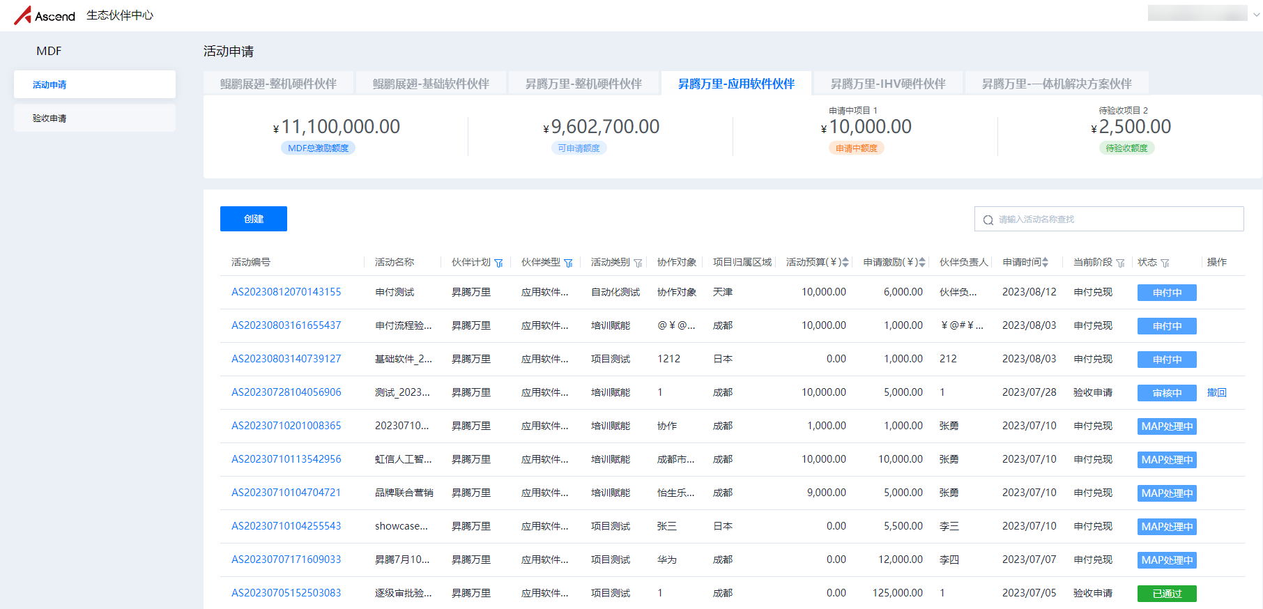Click 撤回 for activity AS20230728104056906
This screenshot has width=1263, height=609.
(x=1216, y=392)
